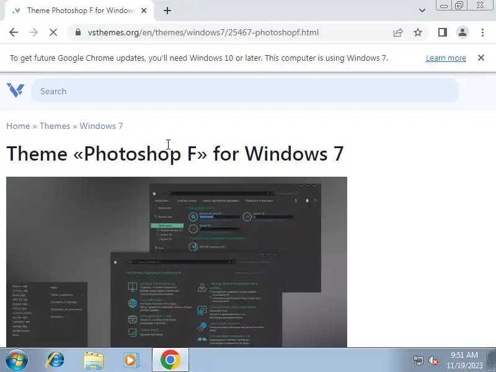Click the Theme Photoshop F page heading
Viewport: 496px width, 372px height.
pyautogui.click(x=175, y=154)
